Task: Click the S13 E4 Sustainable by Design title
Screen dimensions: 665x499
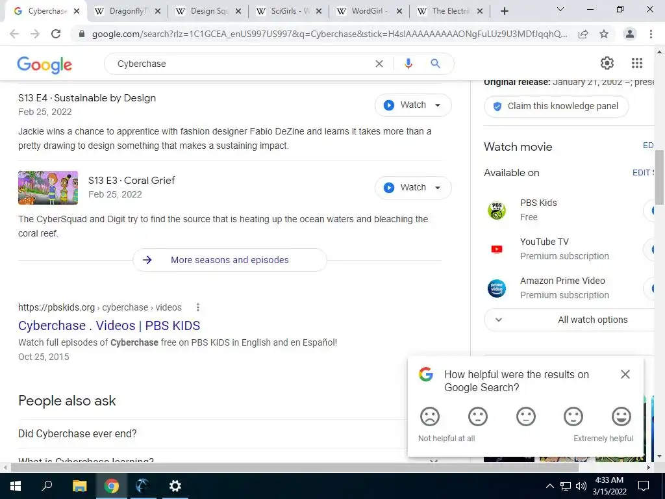Action: [87, 98]
